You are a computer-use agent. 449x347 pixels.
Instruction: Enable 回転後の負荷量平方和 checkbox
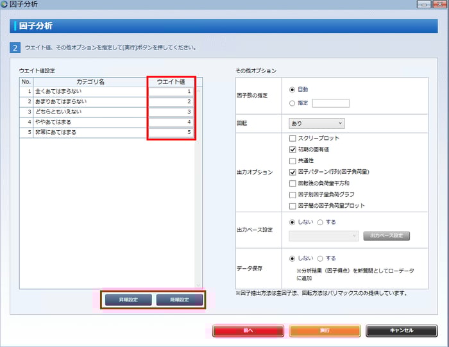292,183
